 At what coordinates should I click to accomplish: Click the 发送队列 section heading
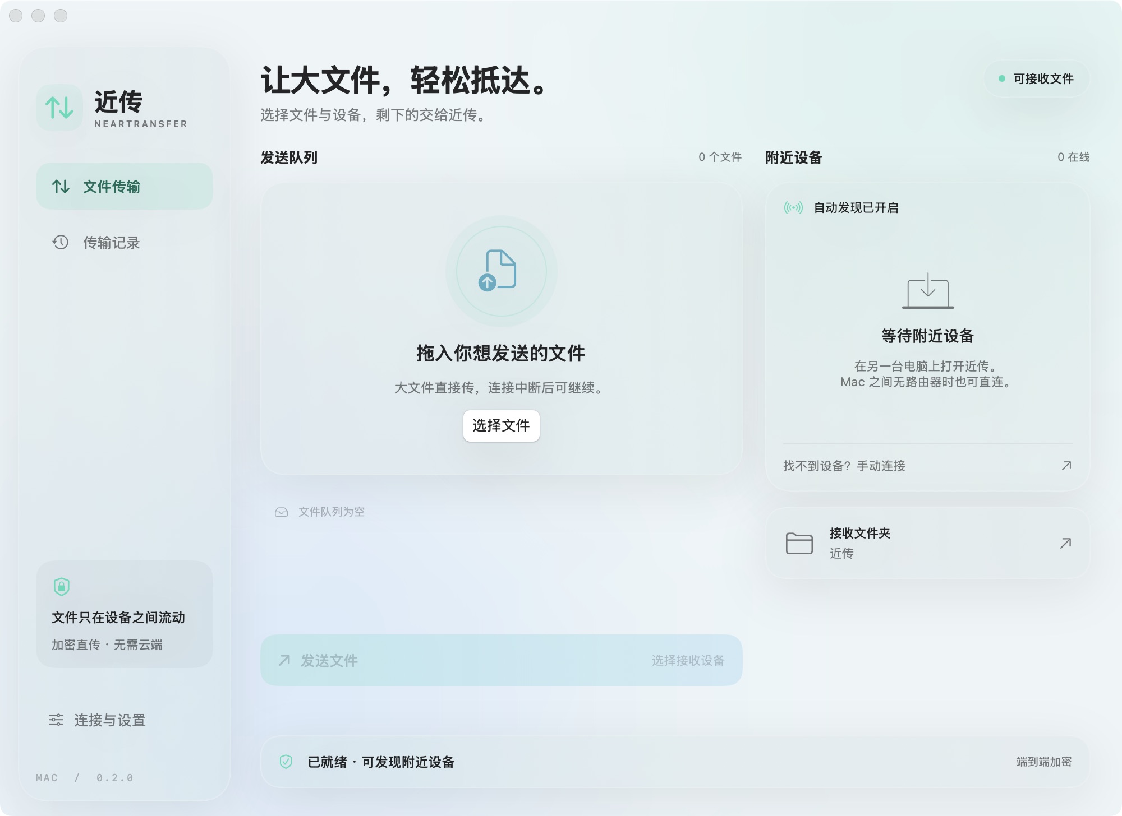tap(289, 157)
